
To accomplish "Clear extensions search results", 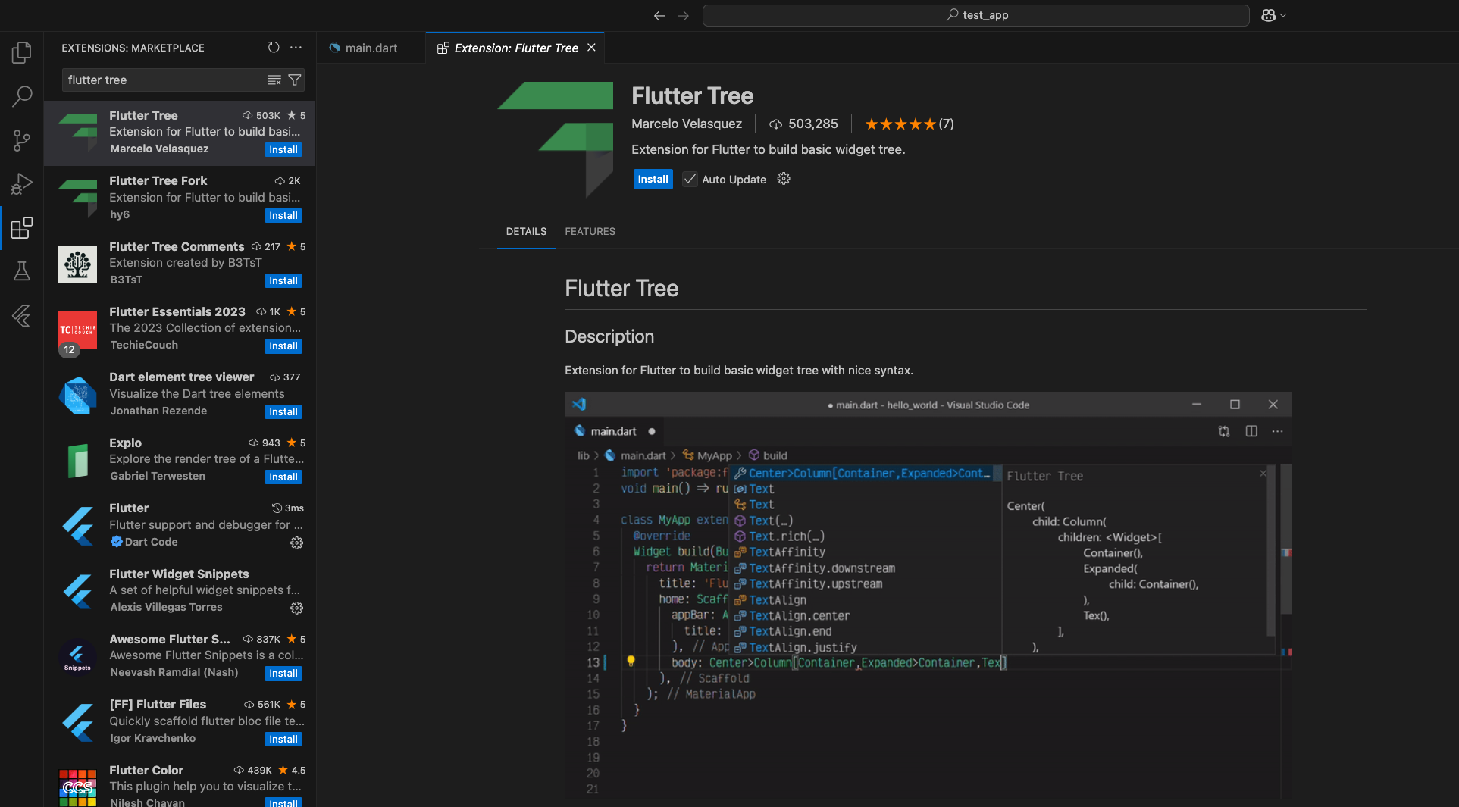I will click(x=274, y=80).
